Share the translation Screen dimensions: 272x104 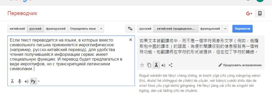[x=171, y=65]
